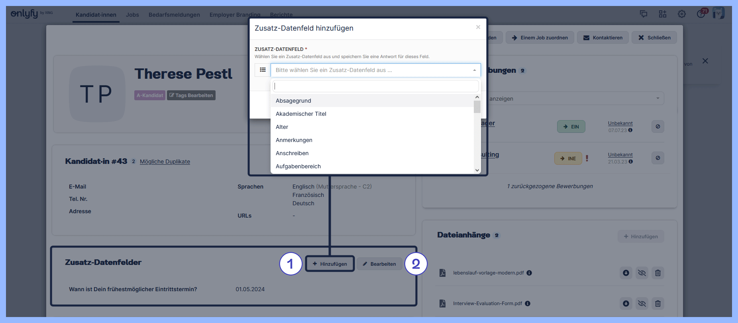Open the add-widgets grid icon in header

coord(663,14)
